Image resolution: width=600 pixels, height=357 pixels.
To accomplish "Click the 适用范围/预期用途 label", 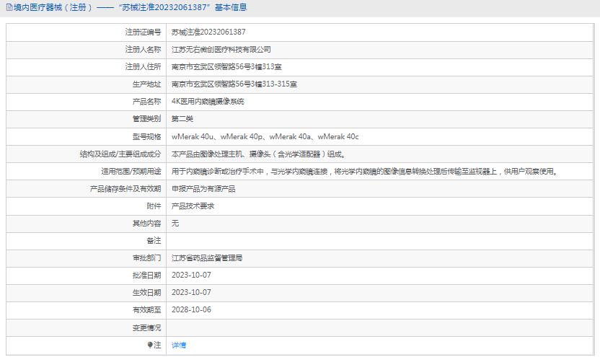I will pyautogui.click(x=131, y=172).
